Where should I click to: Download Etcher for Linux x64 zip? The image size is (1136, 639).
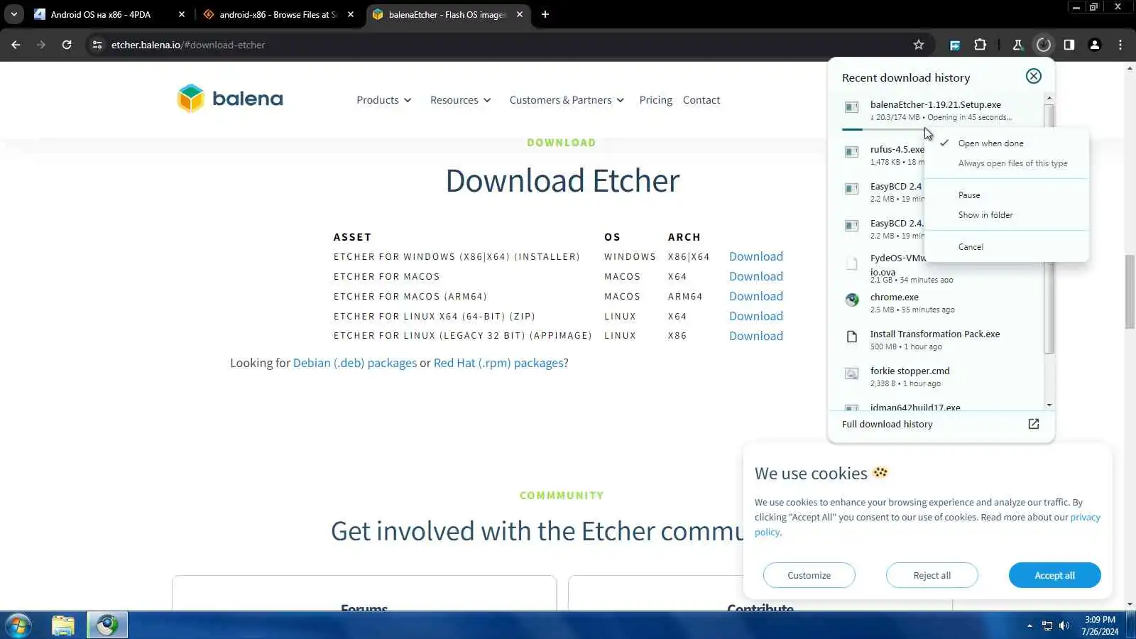click(x=756, y=316)
